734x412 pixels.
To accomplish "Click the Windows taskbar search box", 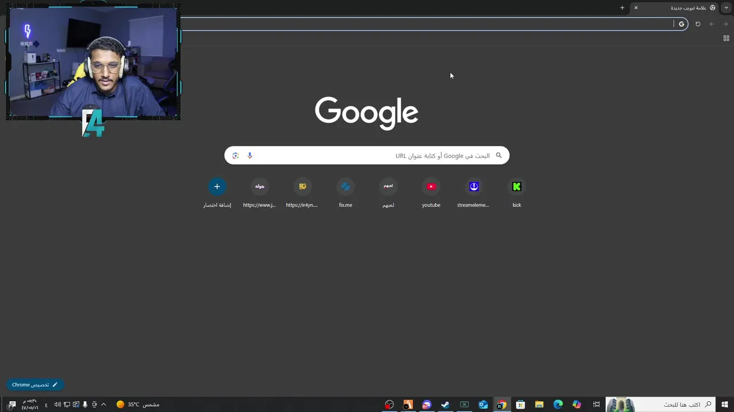I will pyautogui.click(x=661, y=405).
